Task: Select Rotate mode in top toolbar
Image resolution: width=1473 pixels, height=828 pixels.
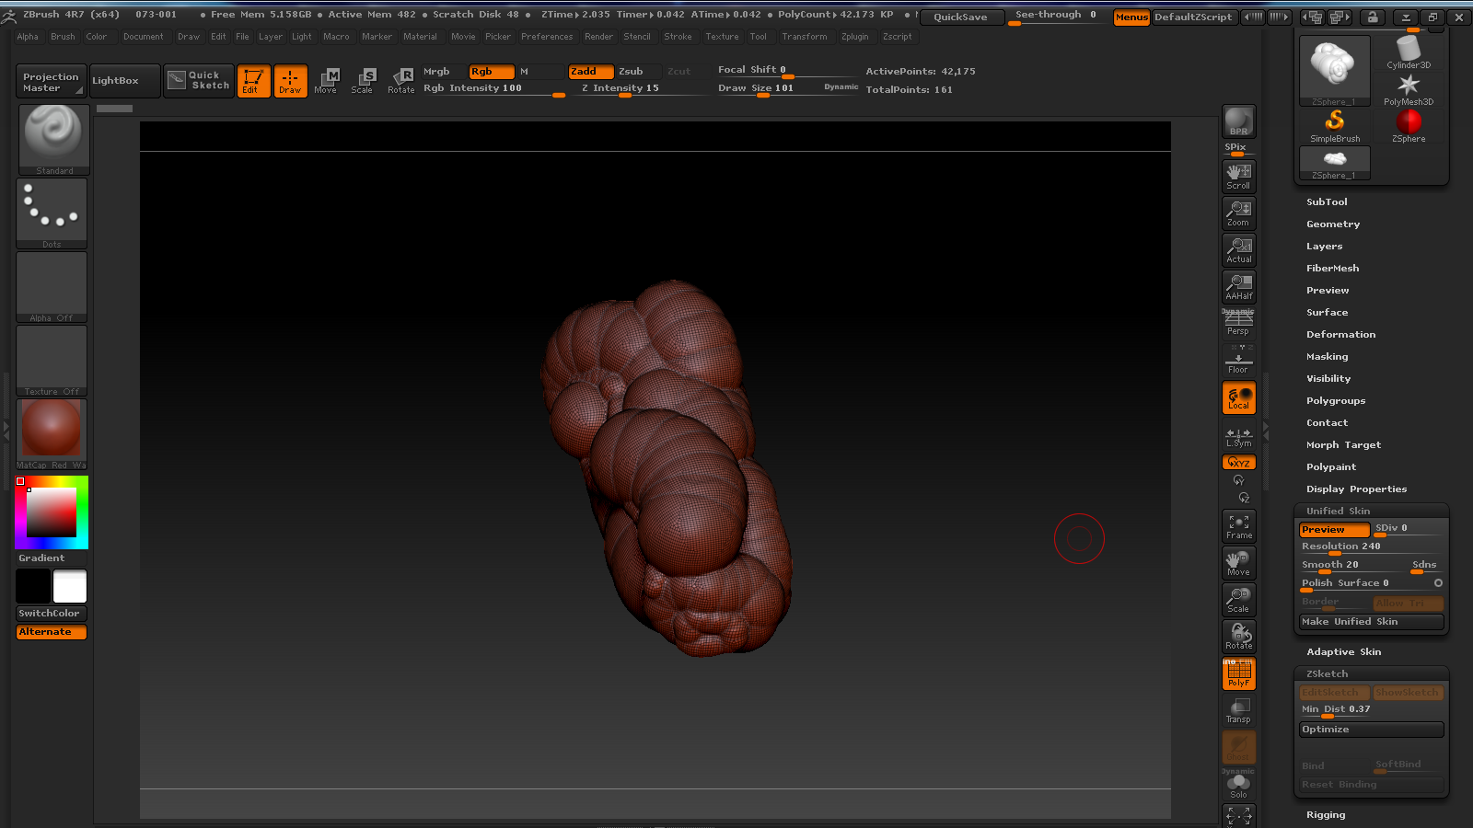Action: tap(400, 81)
